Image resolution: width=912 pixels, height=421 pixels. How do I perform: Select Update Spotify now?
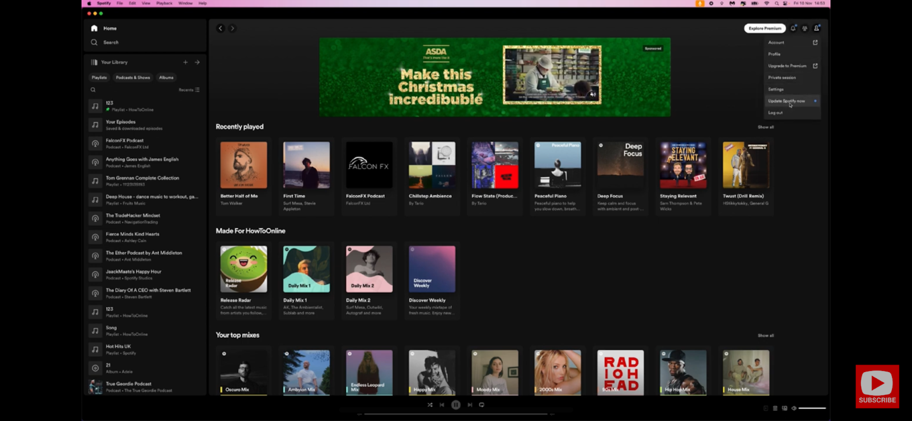792,101
